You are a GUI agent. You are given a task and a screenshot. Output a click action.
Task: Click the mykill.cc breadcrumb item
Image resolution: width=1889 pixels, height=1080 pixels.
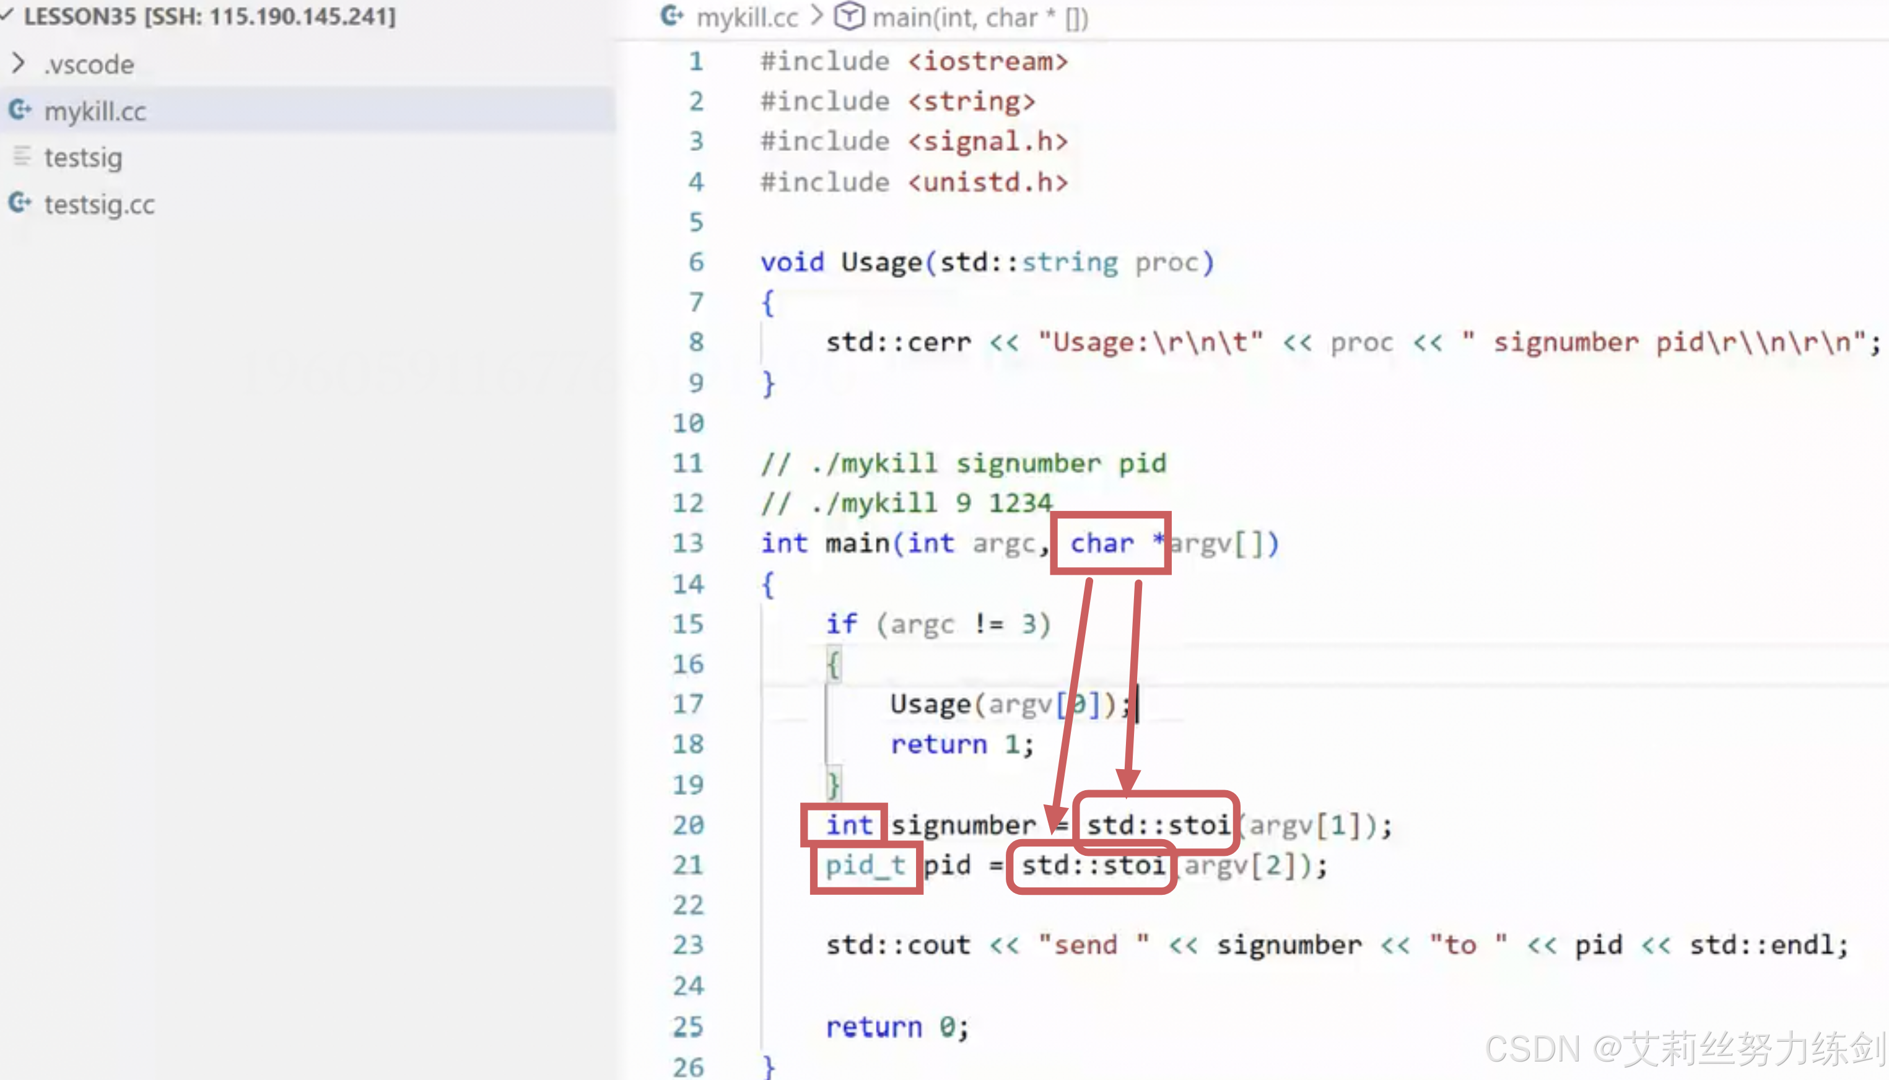(x=747, y=17)
